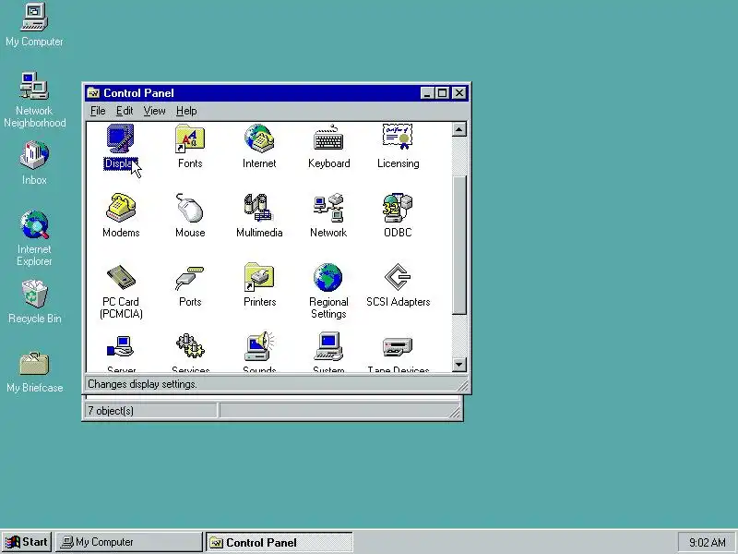This screenshot has width=738, height=554.
Task: Click the Recycle Bin desktop icon
Action: point(34,302)
